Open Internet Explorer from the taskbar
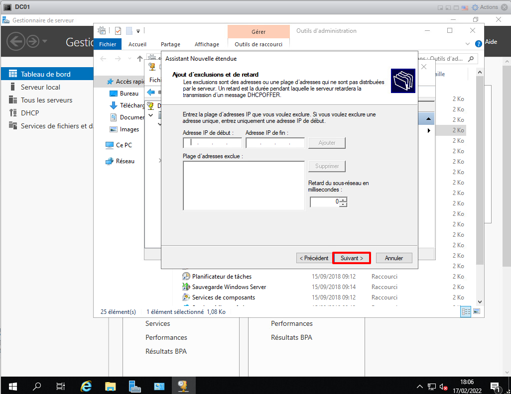The height and width of the screenshot is (394, 511). tap(86, 386)
